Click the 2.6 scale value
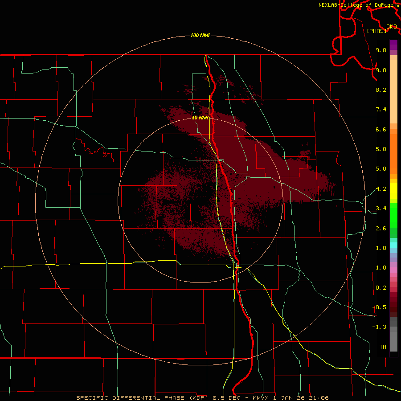 (381, 229)
